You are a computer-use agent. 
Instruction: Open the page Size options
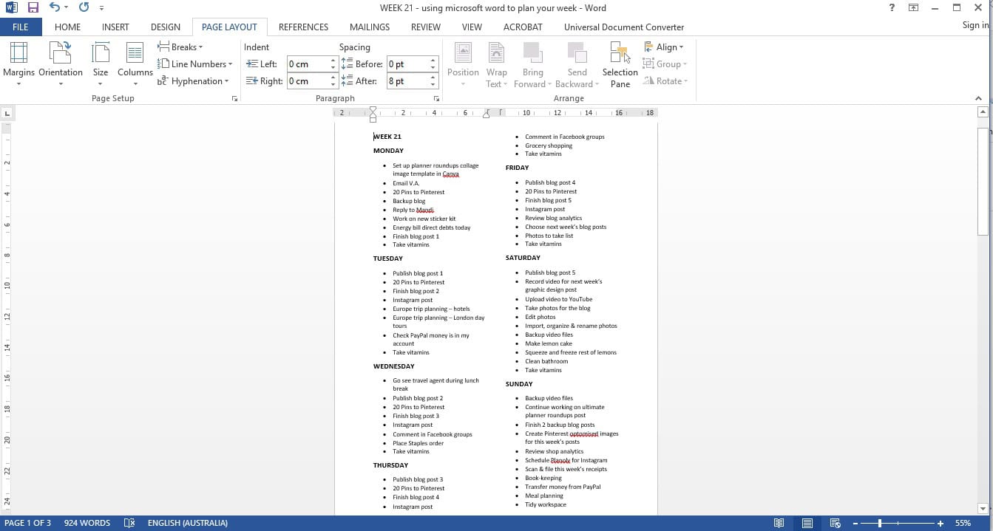101,64
